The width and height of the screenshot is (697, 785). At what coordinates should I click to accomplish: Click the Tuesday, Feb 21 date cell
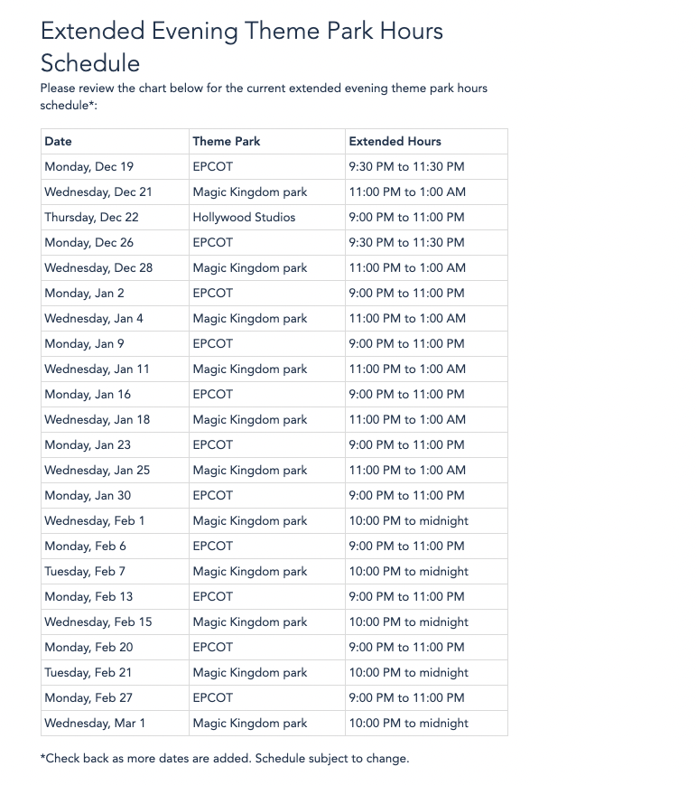point(88,673)
